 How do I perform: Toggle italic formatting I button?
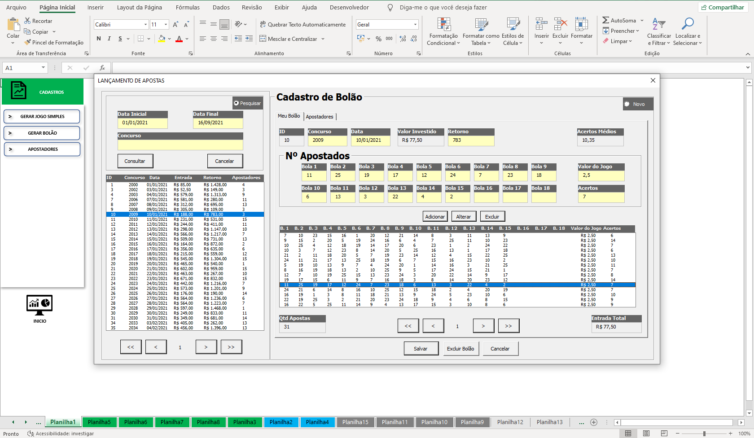coord(109,39)
